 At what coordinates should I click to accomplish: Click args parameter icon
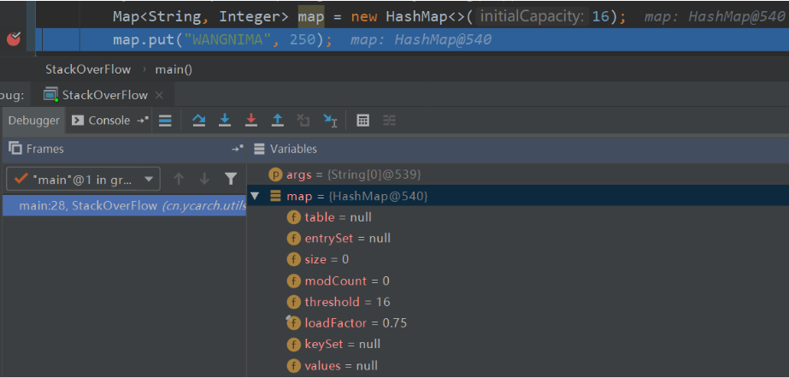(275, 175)
